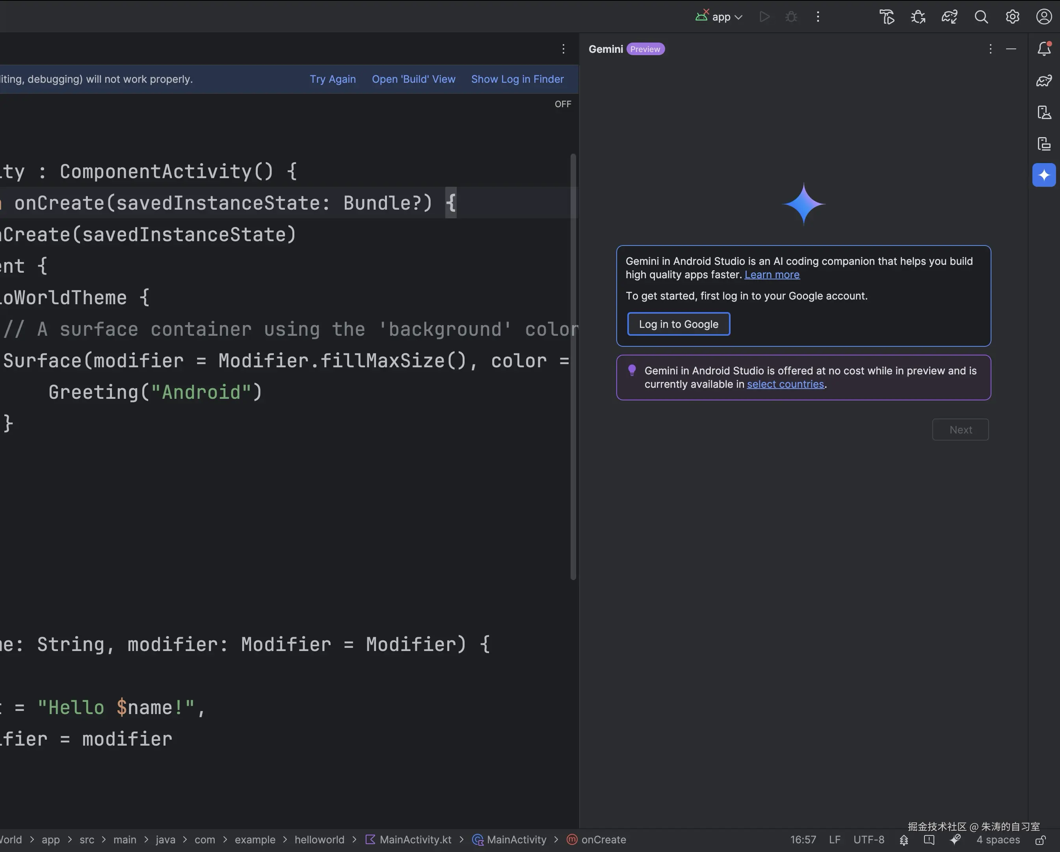This screenshot has width=1060, height=852.
Task: Click Log in to Google button
Action: (678, 324)
